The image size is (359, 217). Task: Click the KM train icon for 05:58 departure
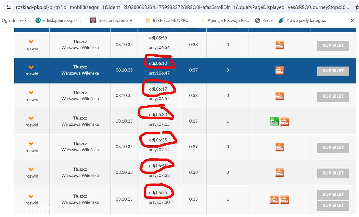(279, 45)
